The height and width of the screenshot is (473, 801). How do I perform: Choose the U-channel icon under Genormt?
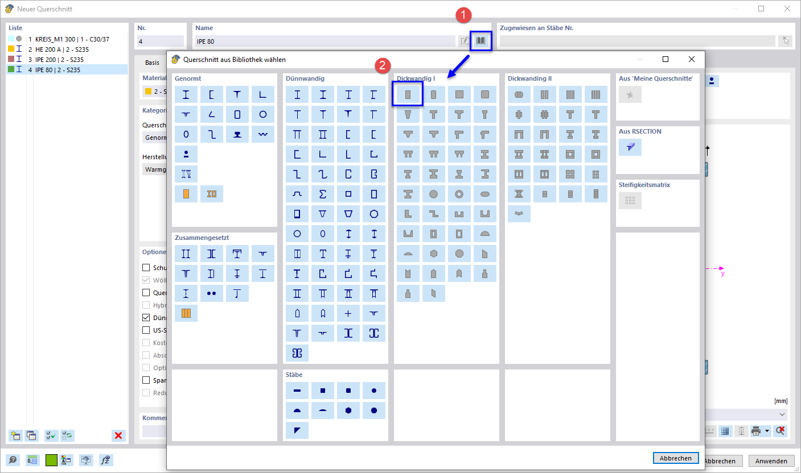212,94
